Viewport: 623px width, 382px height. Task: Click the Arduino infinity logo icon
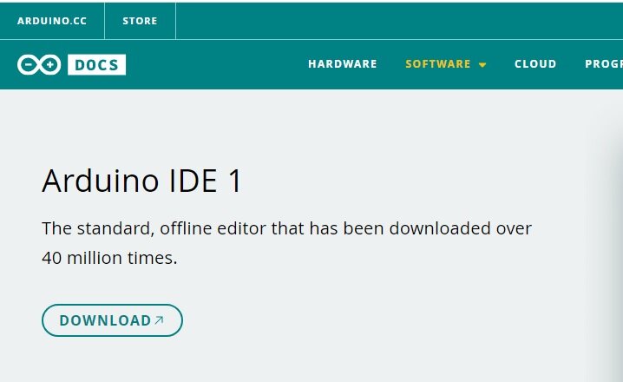pyautogui.click(x=39, y=64)
